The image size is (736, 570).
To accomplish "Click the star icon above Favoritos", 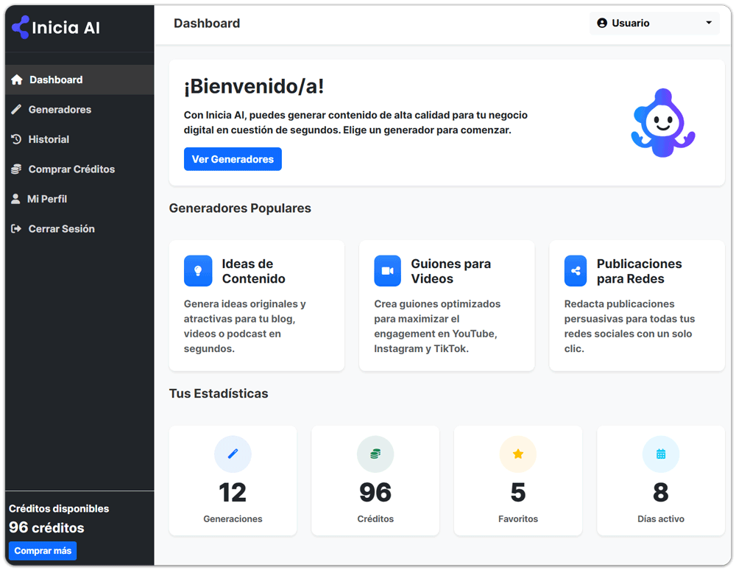I will click(517, 454).
